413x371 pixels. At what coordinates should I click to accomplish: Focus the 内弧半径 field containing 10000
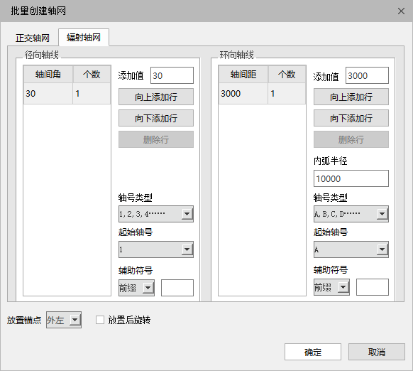[351, 178]
